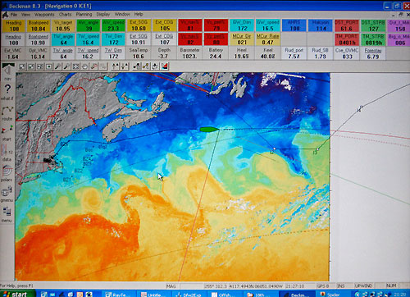Click the first chart-centering toolbar icon
Screen dimensions: 410x297
[x=22, y=66]
